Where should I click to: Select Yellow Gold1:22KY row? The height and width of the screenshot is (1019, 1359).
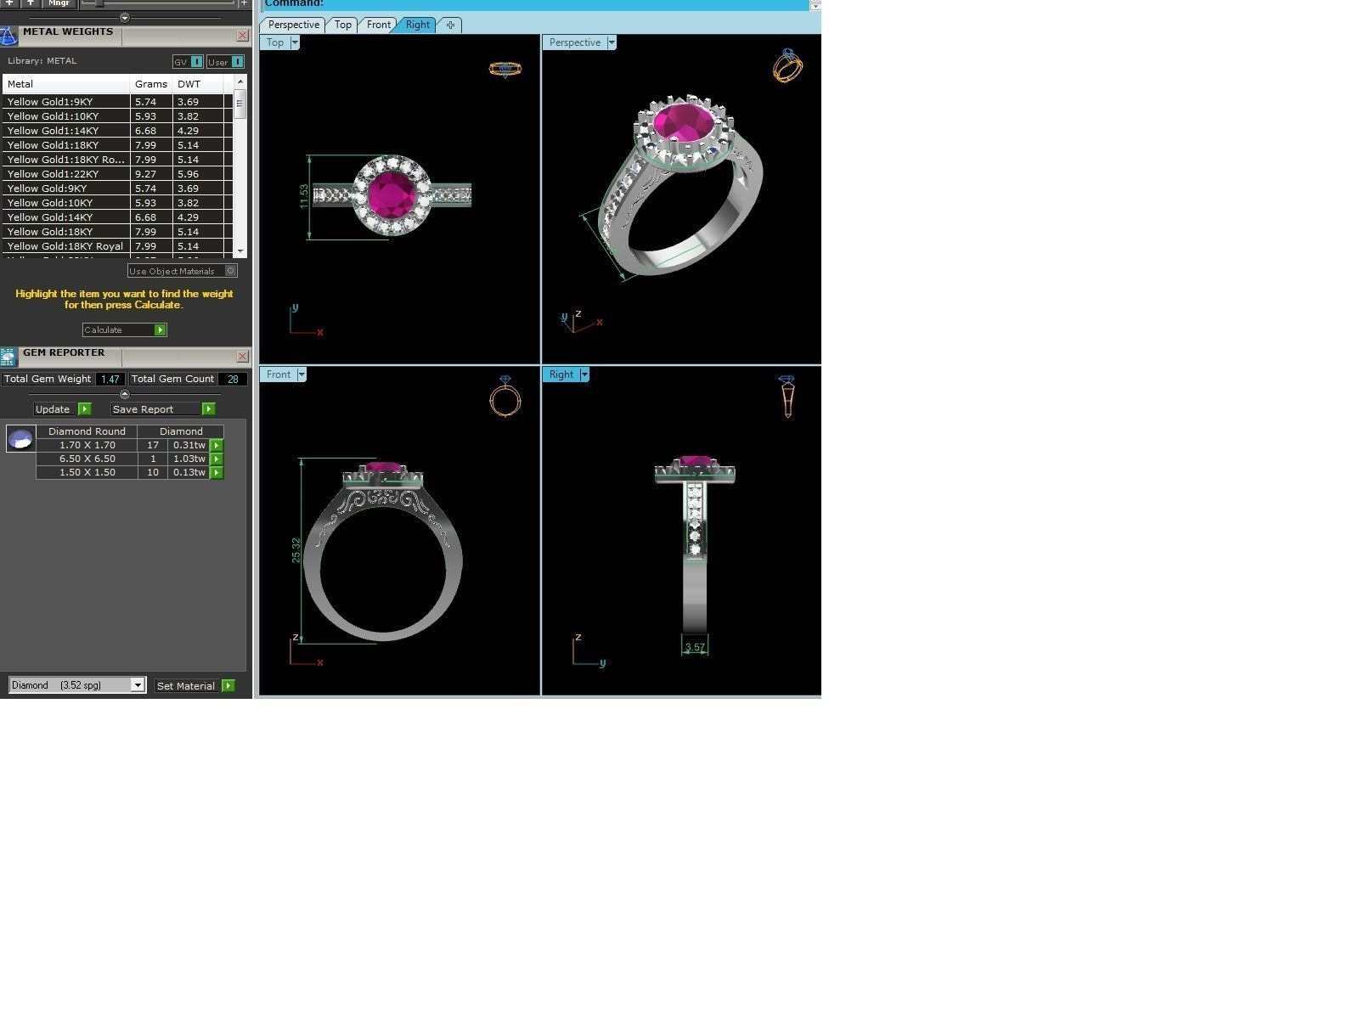tap(117, 174)
